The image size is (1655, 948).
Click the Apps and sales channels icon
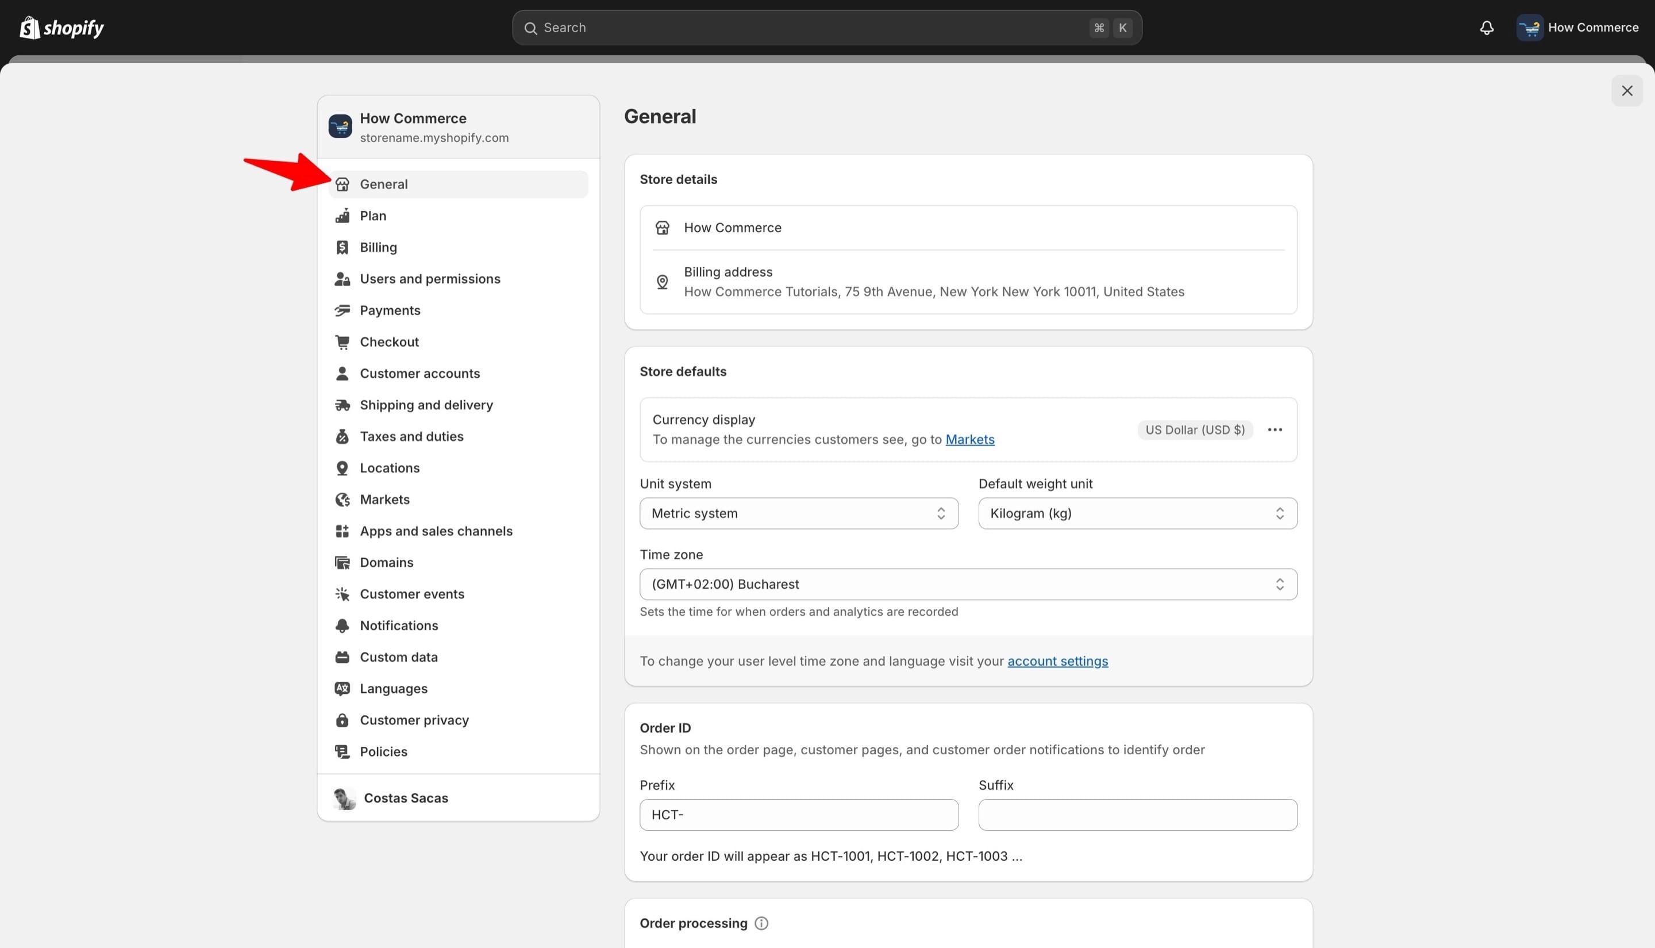click(x=342, y=531)
